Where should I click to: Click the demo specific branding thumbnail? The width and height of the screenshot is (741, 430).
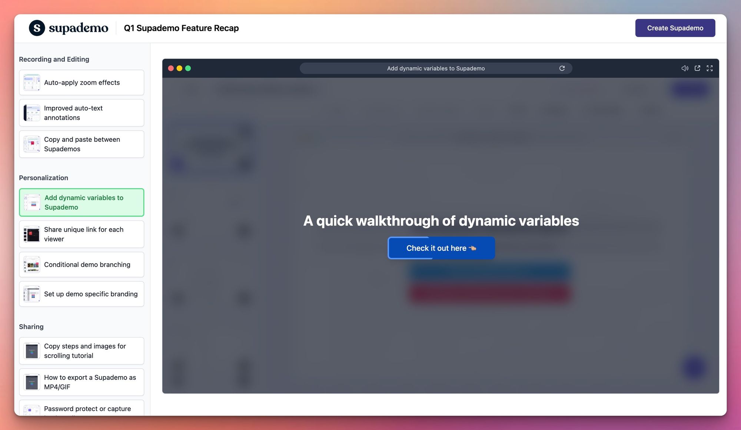[x=32, y=294]
